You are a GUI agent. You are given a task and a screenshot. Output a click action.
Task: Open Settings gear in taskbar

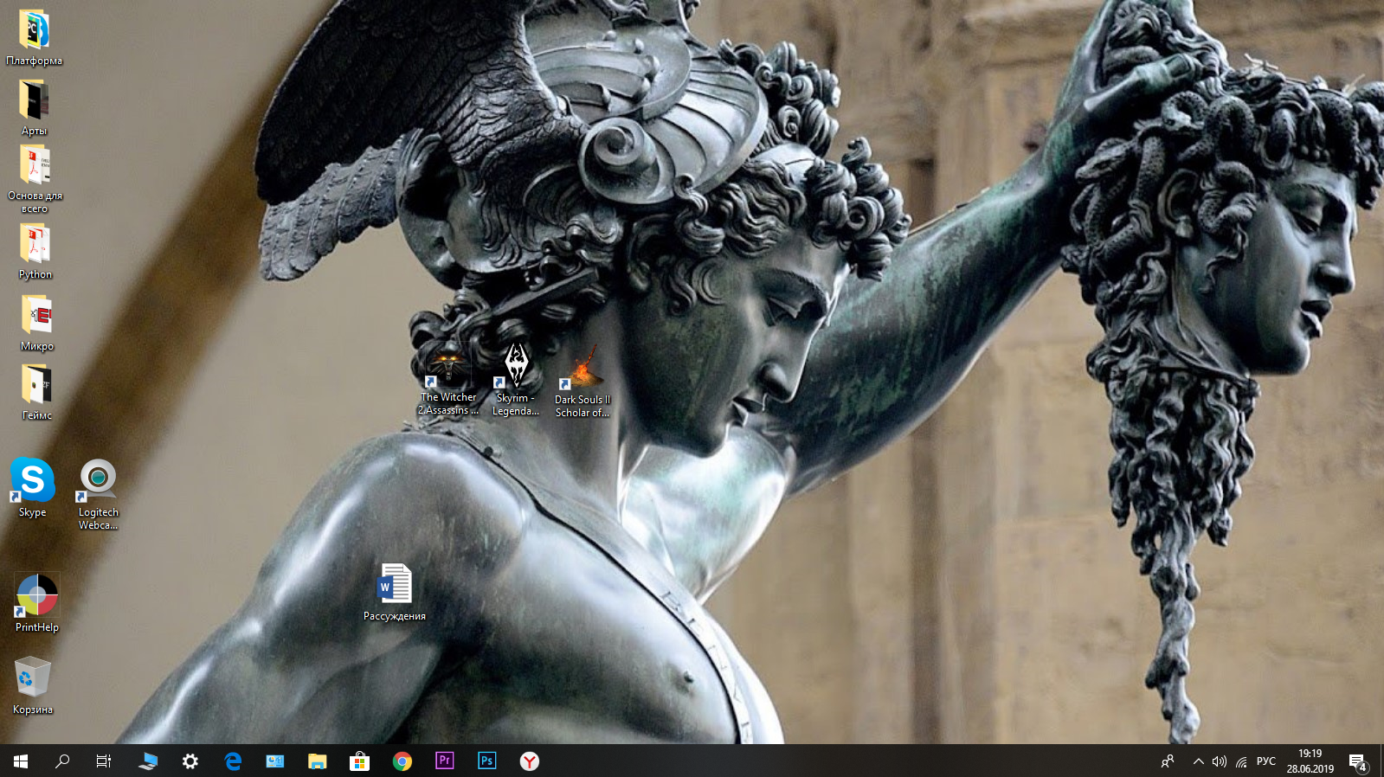click(190, 761)
